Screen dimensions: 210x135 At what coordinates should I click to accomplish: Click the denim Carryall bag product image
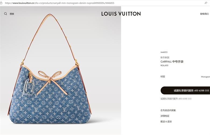point(50,69)
